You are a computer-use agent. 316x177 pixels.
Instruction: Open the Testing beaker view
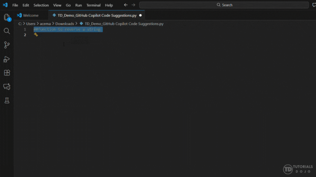[7, 100]
